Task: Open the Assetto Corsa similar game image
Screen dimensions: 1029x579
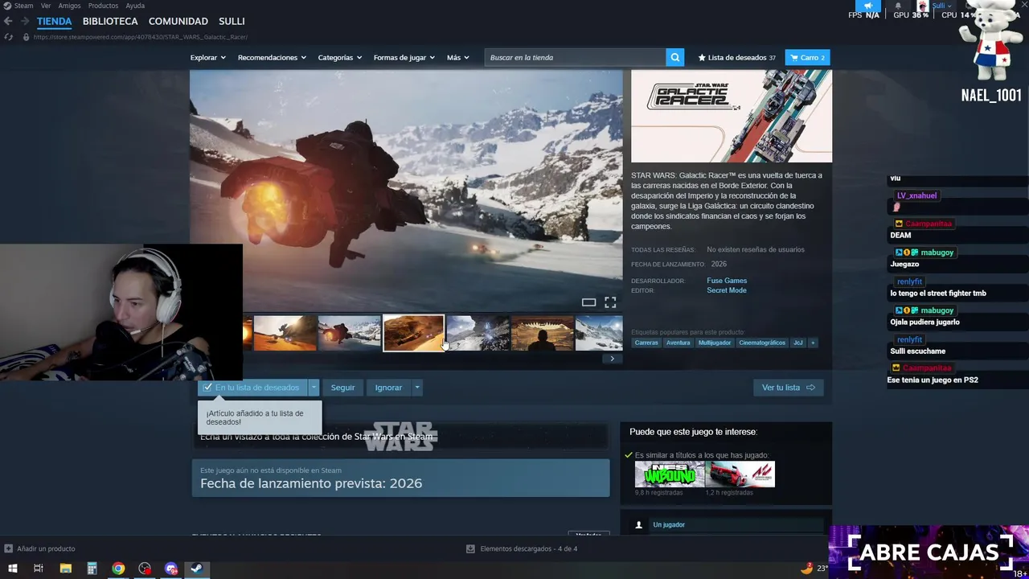Action: (x=740, y=474)
